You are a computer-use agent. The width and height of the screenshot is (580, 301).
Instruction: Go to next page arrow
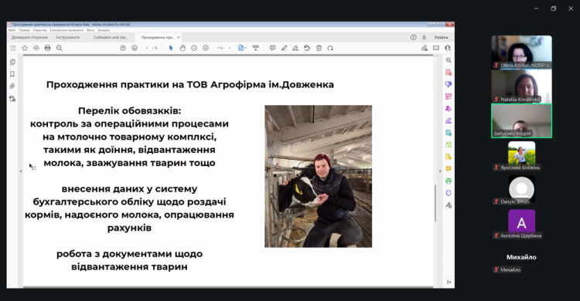click(135, 48)
